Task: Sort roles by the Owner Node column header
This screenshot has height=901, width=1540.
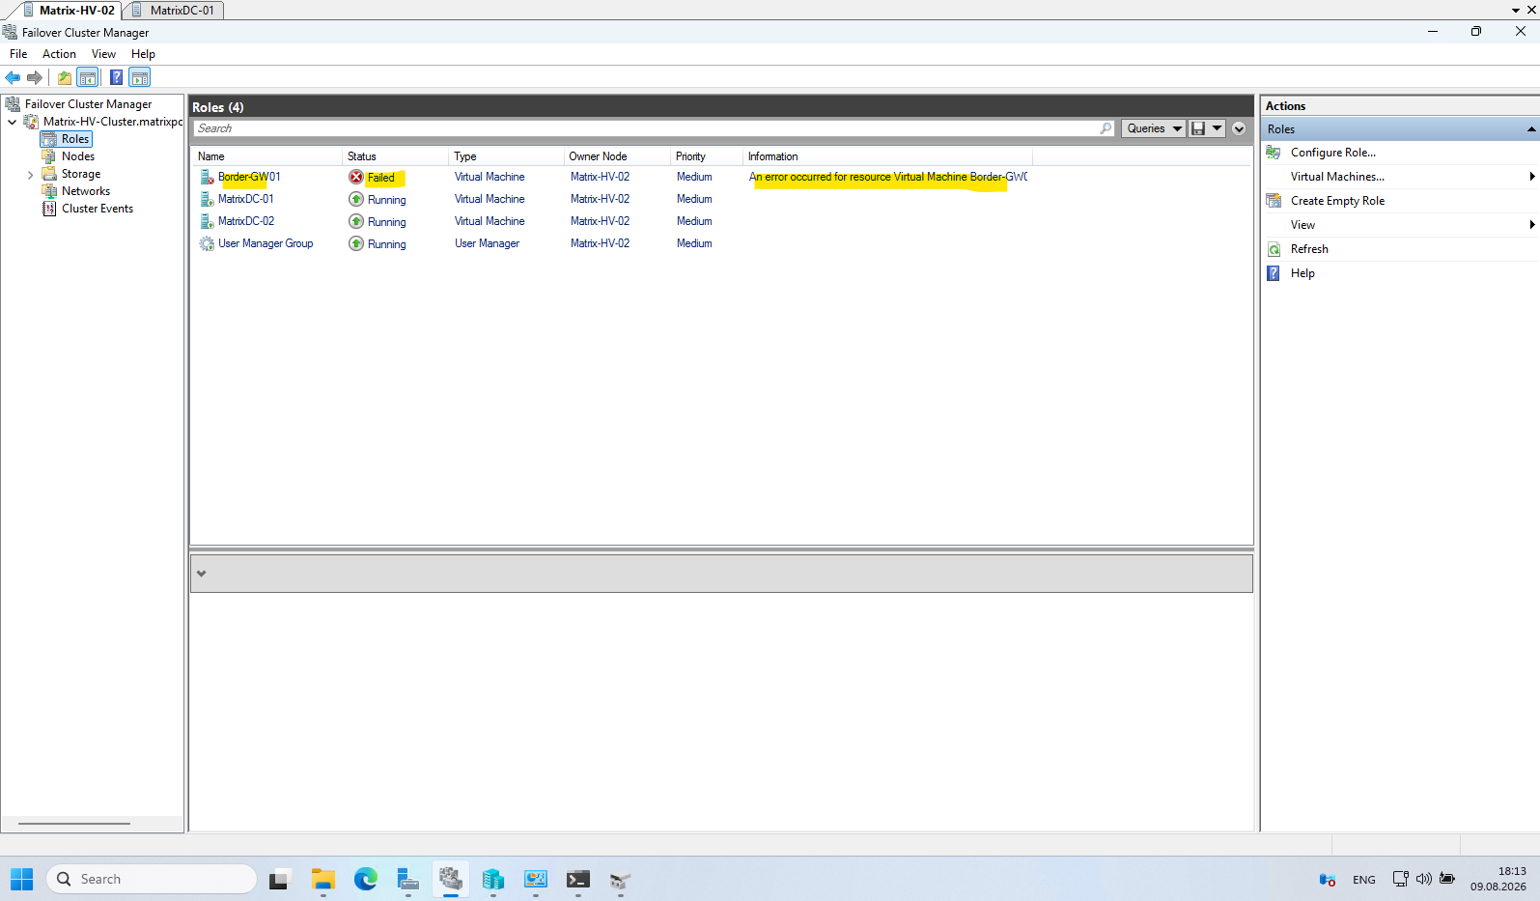Action: point(617,156)
